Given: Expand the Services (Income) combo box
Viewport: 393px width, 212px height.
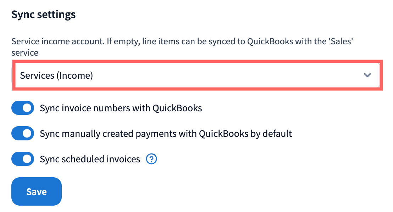Looking at the screenshot, I should coord(197,75).
